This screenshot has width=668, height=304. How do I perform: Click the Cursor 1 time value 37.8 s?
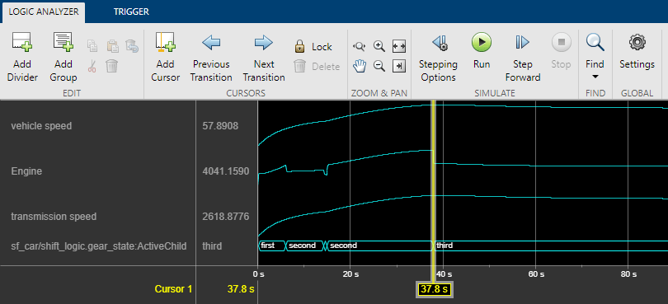click(x=241, y=289)
